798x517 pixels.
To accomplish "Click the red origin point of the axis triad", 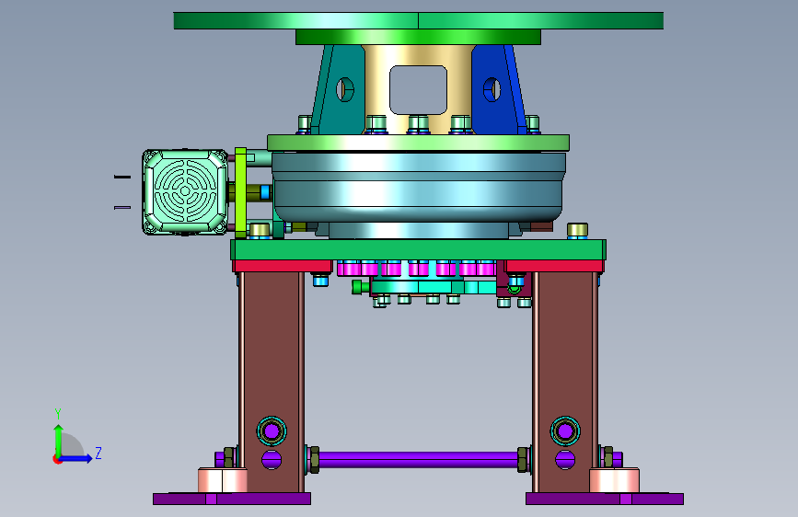I will coord(57,460).
